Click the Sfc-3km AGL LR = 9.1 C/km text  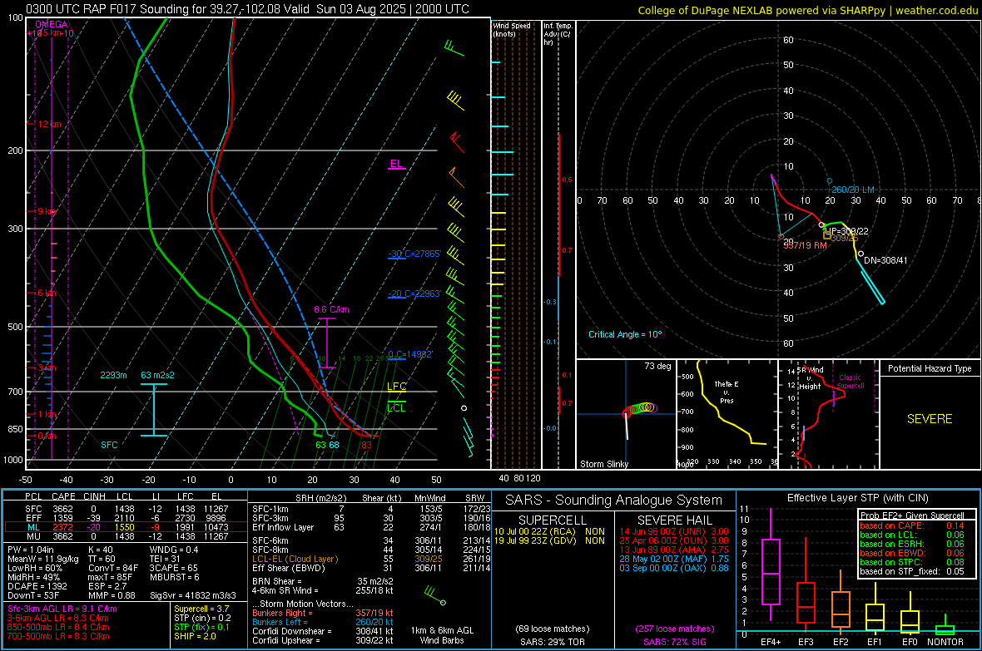pos(62,609)
